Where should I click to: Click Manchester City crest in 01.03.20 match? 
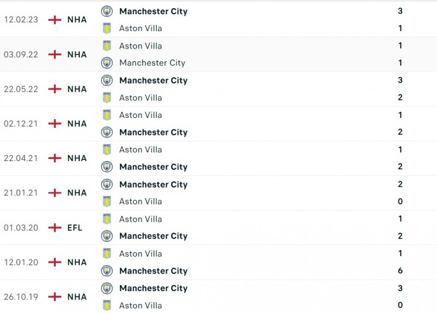click(x=107, y=236)
